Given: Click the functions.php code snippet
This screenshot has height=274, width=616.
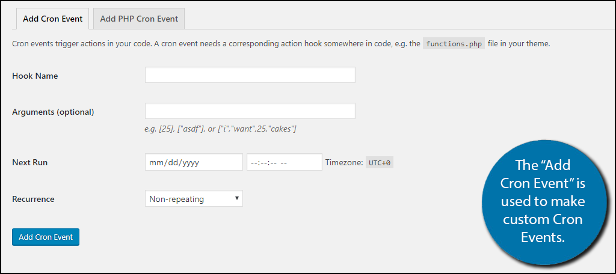Looking at the screenshot, I should pos(454,44).
